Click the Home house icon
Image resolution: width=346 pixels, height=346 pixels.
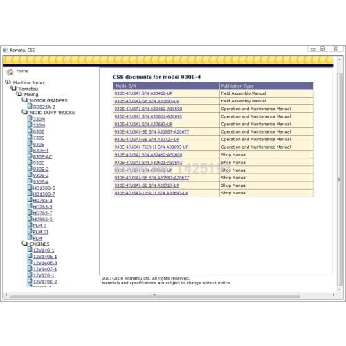(x=10, y=72)
